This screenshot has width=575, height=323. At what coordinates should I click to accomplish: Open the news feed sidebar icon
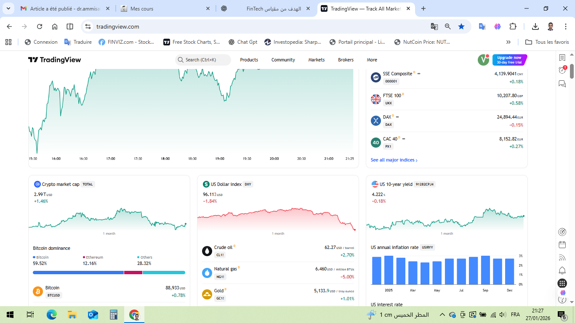[x=562, y=257]
